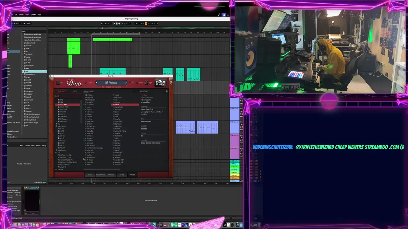Start playback with Ableton's play button
408x229 pixels.
click(x=114, y=24)
